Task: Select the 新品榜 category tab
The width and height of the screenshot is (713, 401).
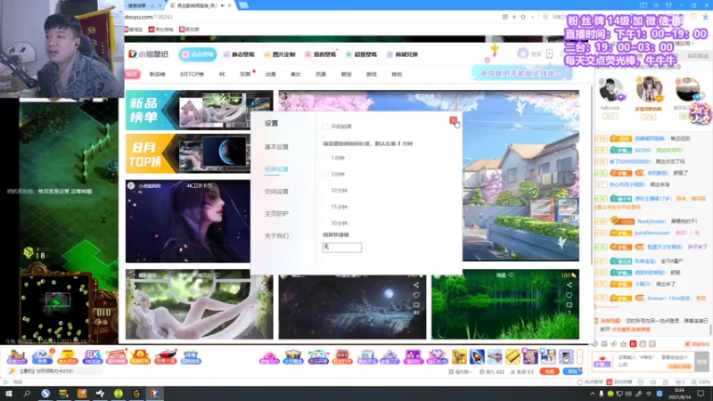Action: click(158, 74)
